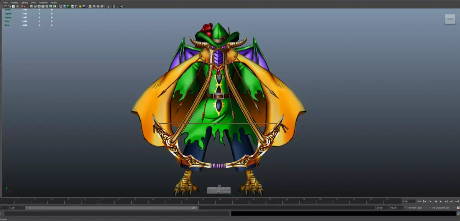Toggle the Film Gate display
The image size is (460, 221).
35,6
